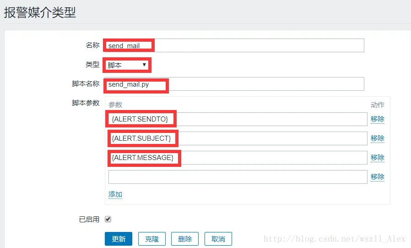The image size is (411, 248).
Task: Remove the empty fourth parameter via 移除
Action: coord(377,177)
